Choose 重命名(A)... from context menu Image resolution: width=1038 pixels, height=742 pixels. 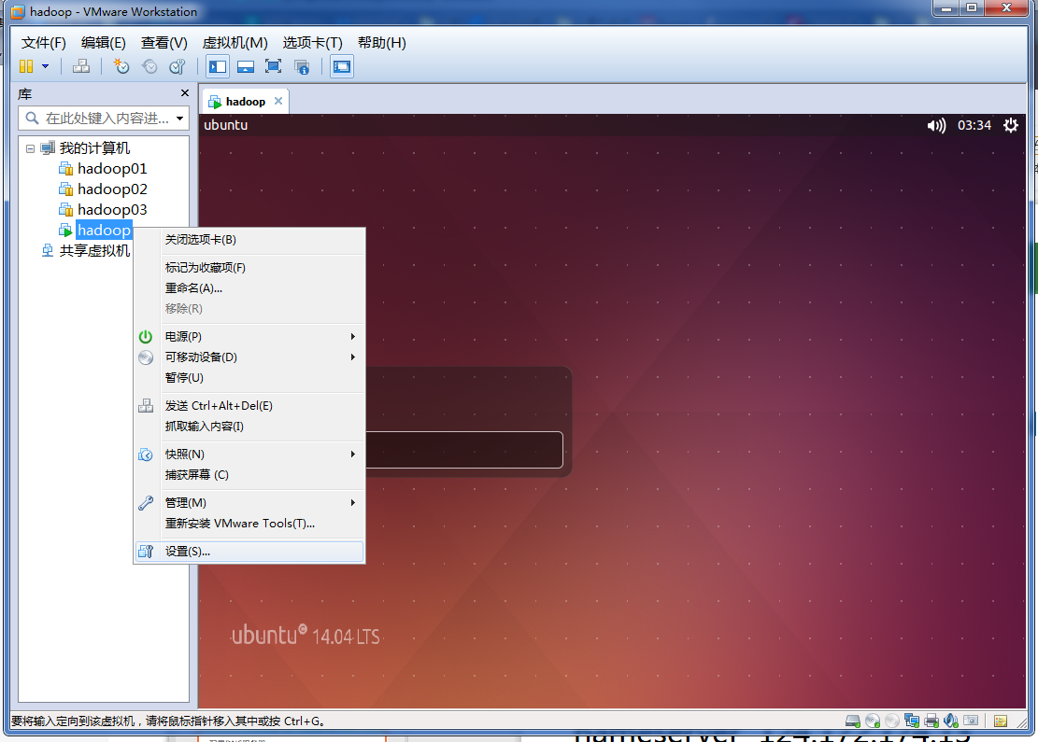249,288
